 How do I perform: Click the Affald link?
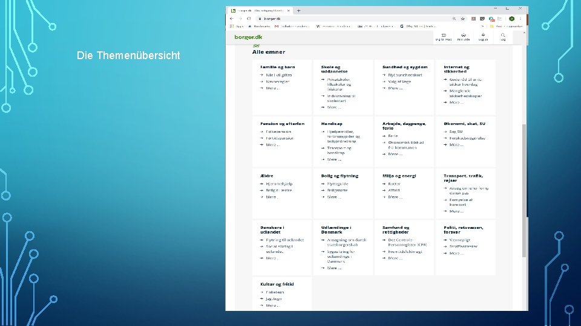pos(393,190)
